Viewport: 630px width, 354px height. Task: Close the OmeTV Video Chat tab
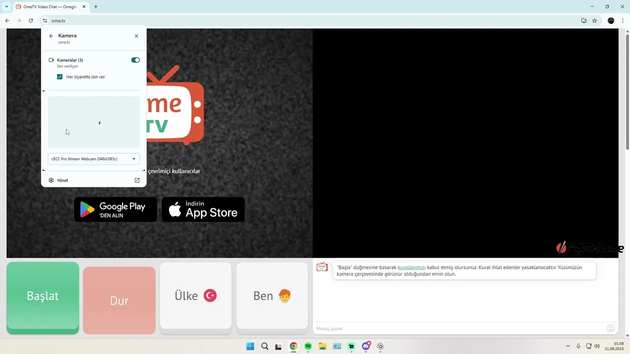tap(84, 7)
